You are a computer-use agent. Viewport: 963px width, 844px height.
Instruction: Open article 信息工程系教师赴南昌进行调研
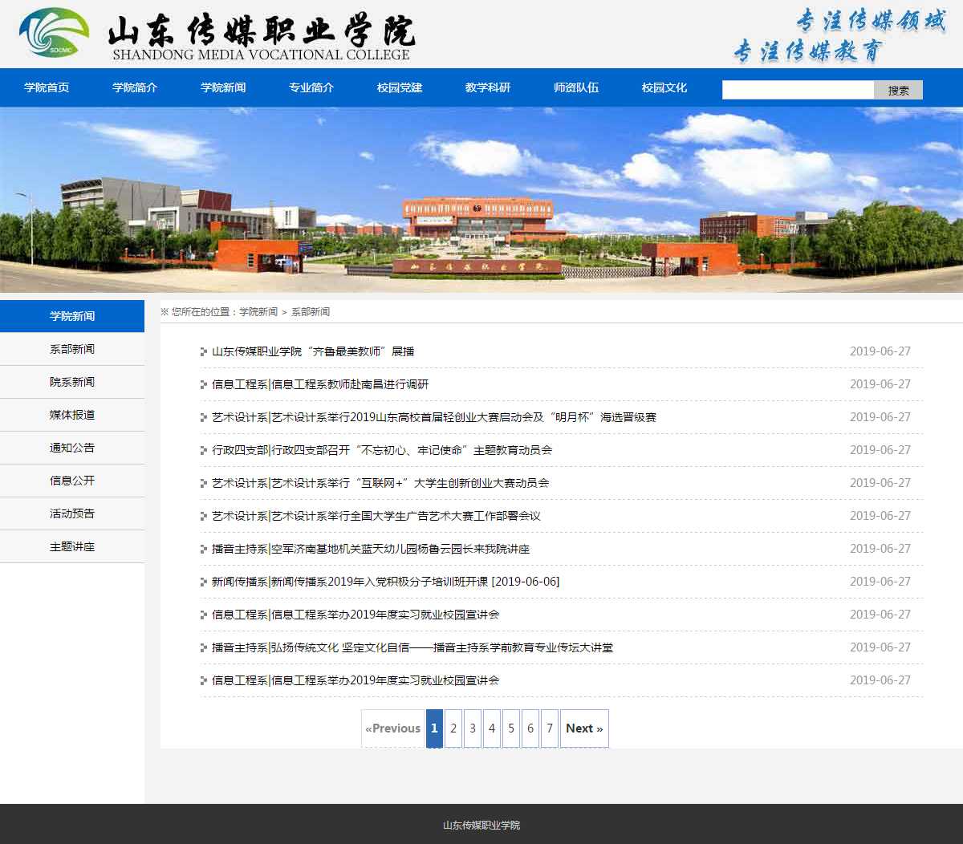pyautogui.click(x=320, y=384)
